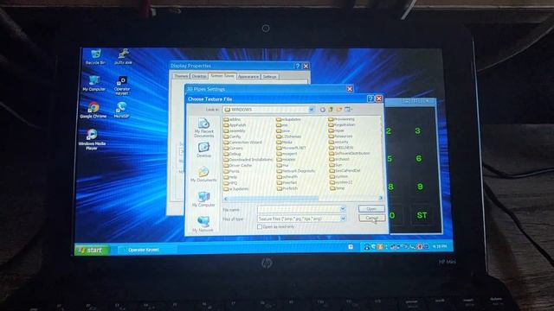Open the My Computer desktop icon
Image resolution: width=554 pixels, height=311 pixels.
click(94, 84)
